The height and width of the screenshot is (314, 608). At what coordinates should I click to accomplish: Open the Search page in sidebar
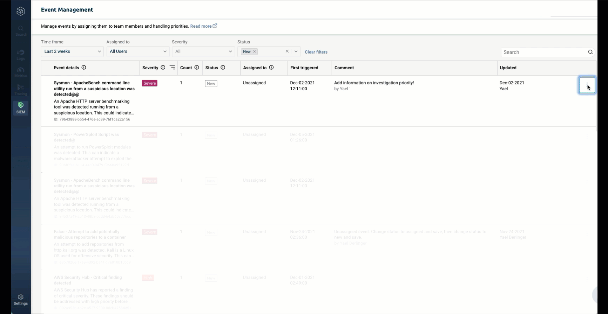pos(21,30)
